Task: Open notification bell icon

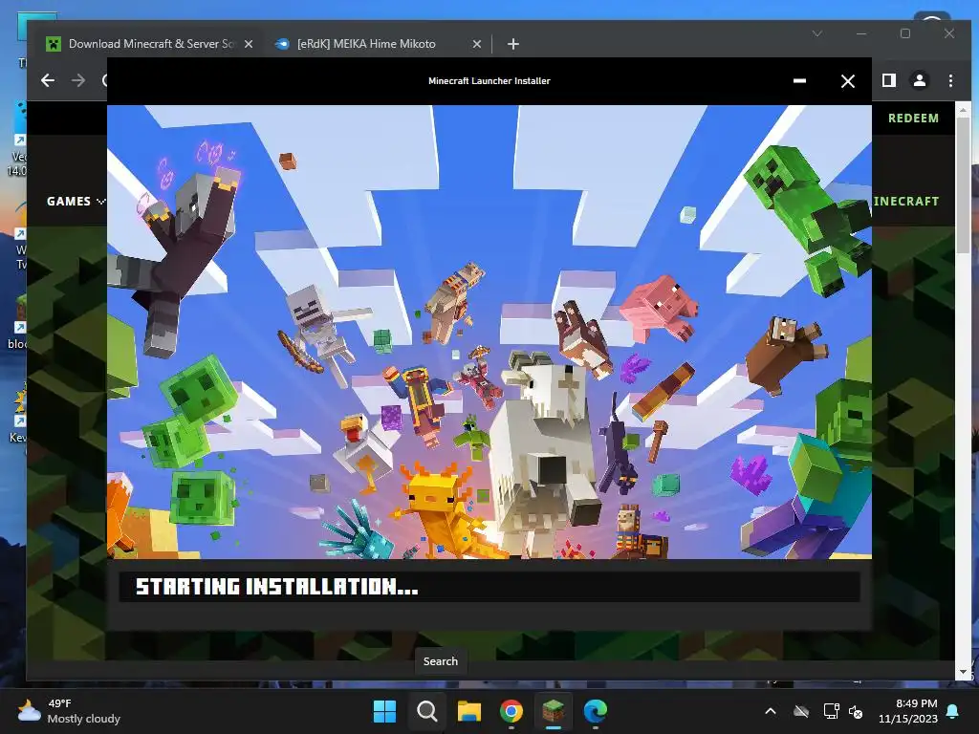Action: (953, 711)
